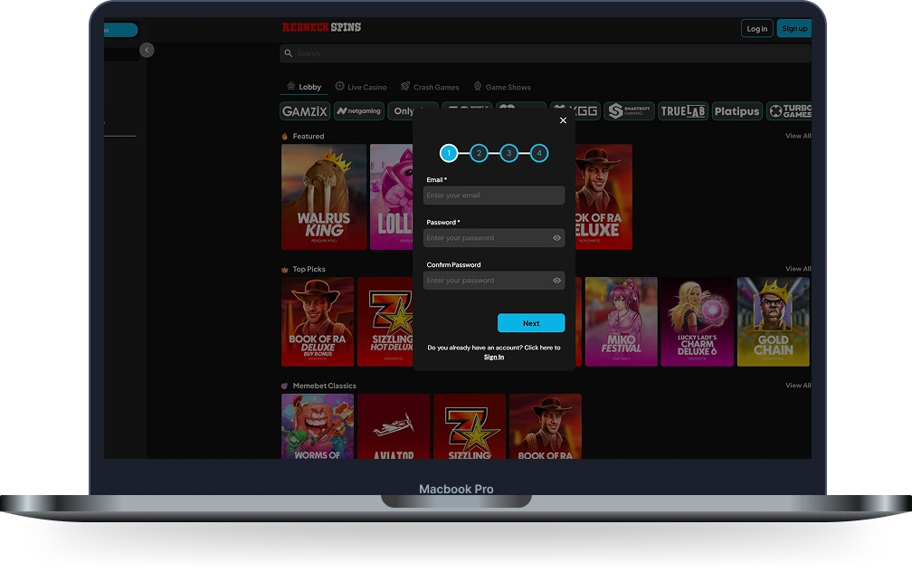
Task: Select step 4 circle in the progress indicator
Action: [x=539, y=153]
